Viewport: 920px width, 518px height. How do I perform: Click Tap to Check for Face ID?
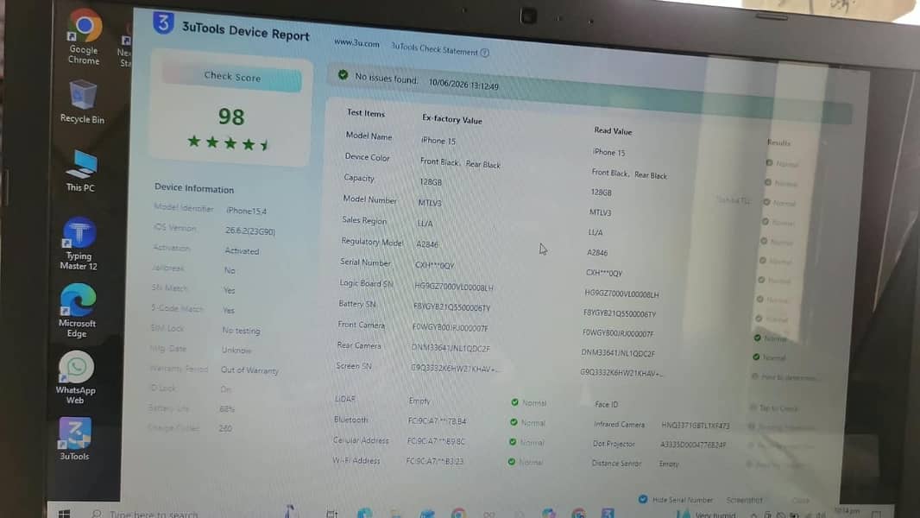pos(778,408)
